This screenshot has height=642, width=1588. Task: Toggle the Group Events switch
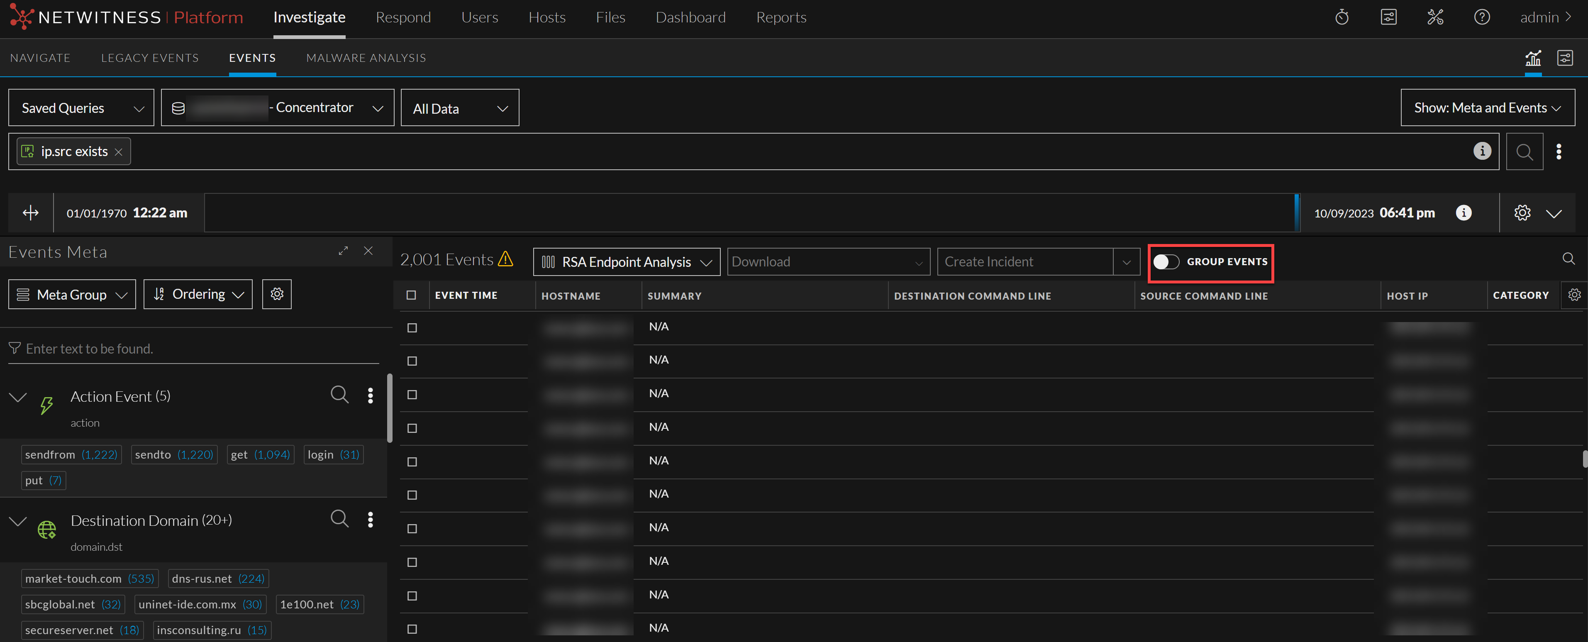1166,261
